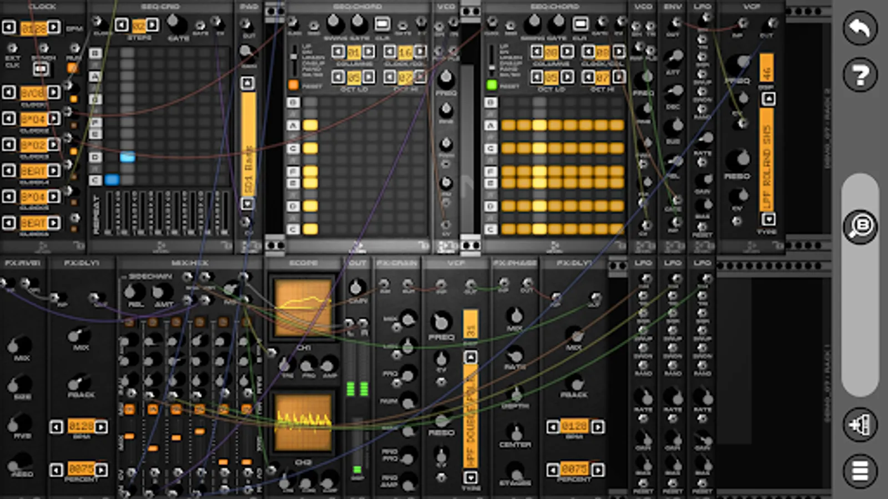The image size is (888, 499).
Task: Click sidechain REL knob in MIX:HEX
Action: [x=134, y=291]
